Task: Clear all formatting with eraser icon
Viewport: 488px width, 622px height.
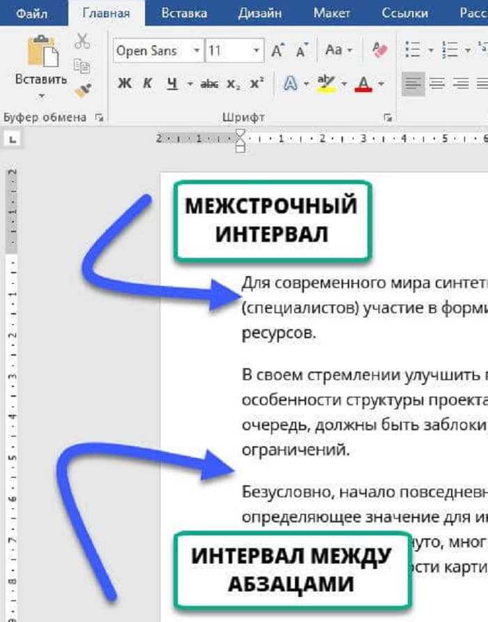Action: (x=380, y=50)
